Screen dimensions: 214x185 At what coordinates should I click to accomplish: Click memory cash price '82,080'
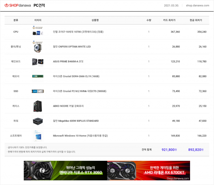pyautogui.click(x=203, y=76)
